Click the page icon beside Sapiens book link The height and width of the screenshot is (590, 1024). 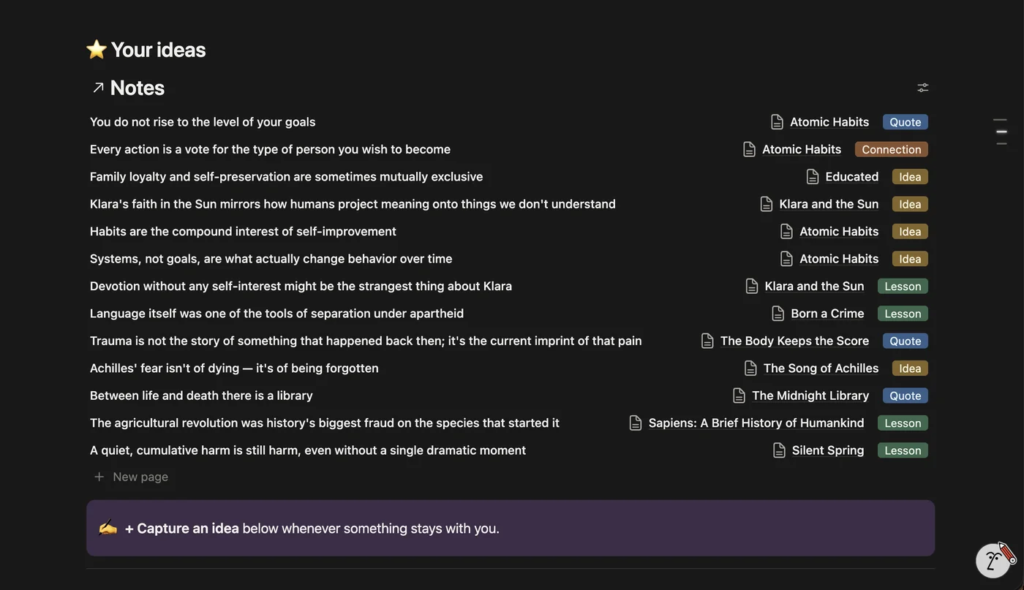click(x=636, y=423)
